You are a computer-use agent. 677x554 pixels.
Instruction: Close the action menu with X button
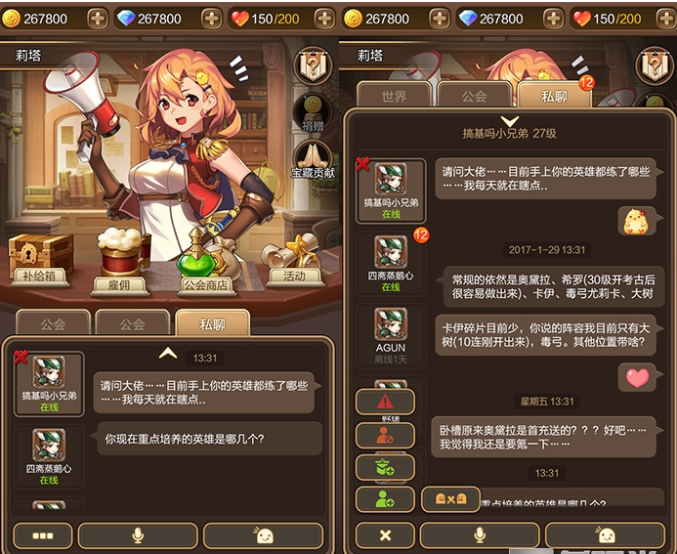pos(385,535)
